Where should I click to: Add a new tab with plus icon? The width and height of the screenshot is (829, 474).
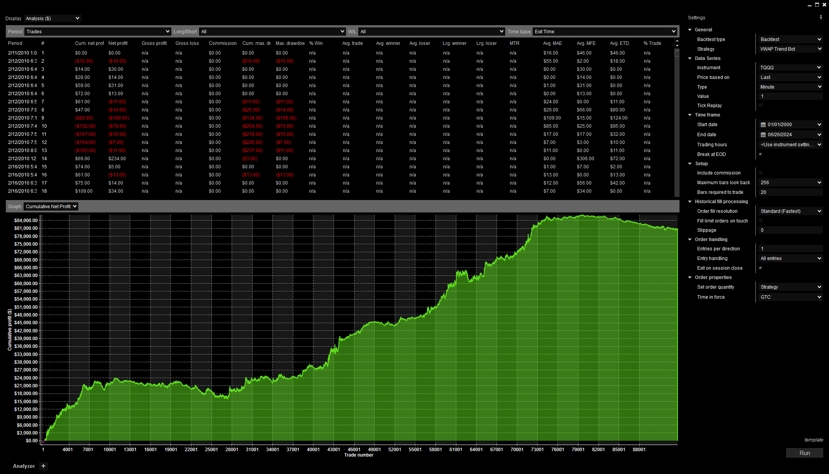pos(43,466)
